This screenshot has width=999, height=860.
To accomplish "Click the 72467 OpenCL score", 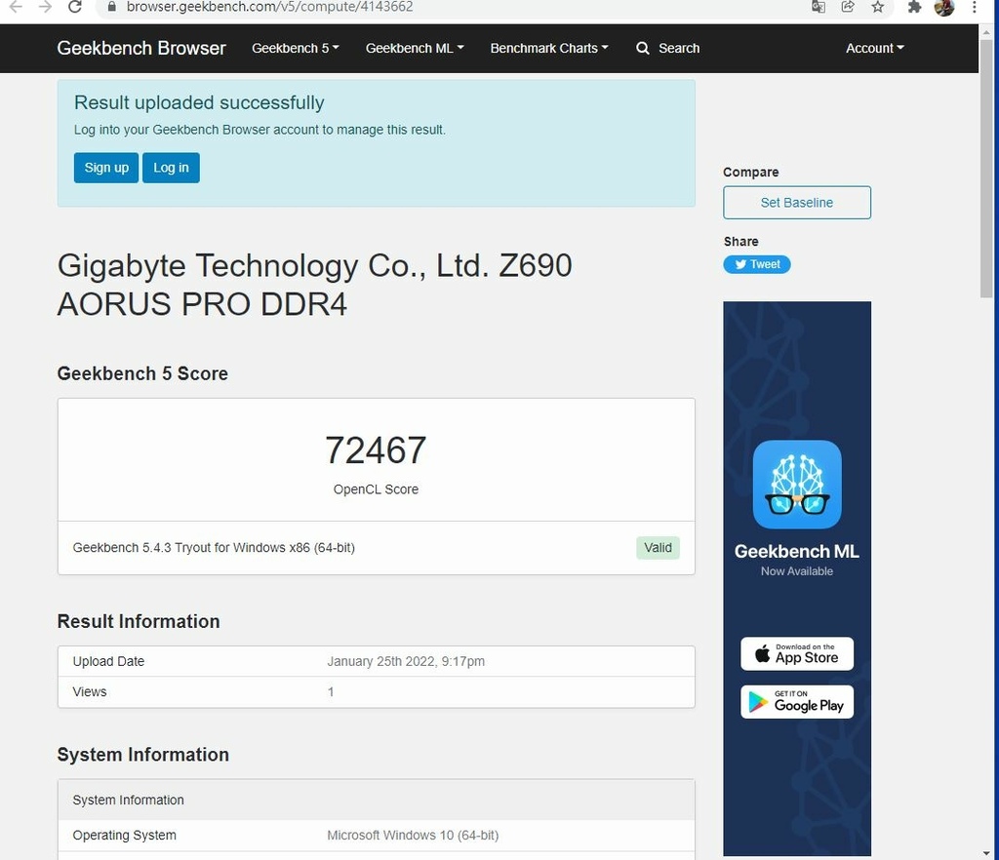I will pyautogui.click(x=376, y=450).
